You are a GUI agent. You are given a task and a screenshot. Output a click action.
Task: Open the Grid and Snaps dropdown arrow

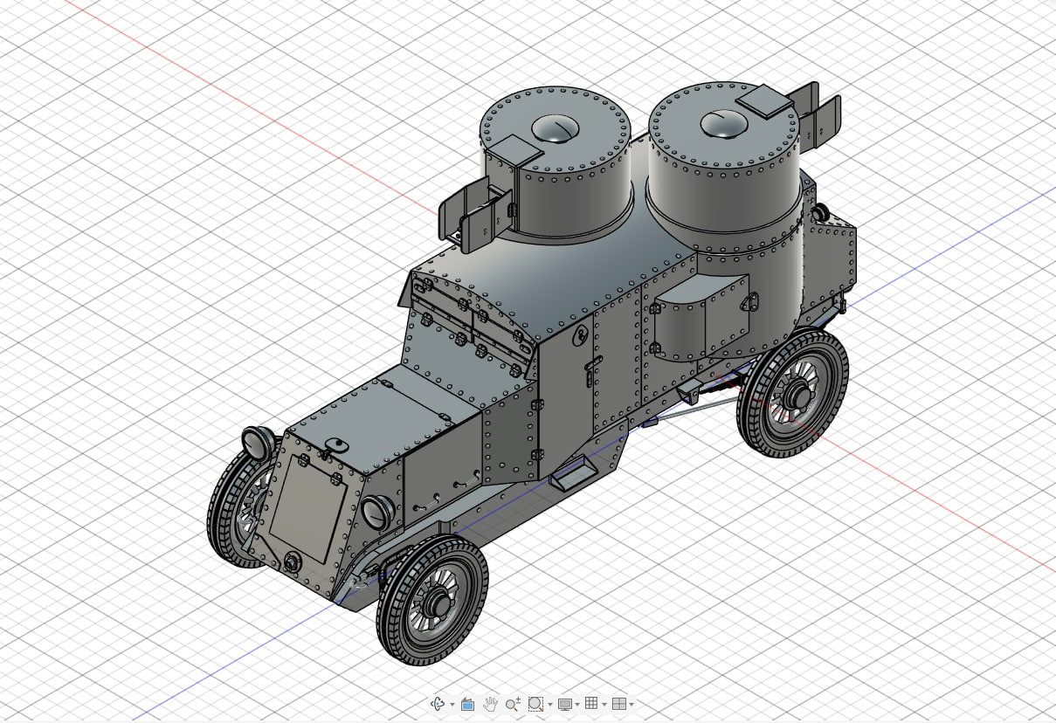[x=604, y=705]
